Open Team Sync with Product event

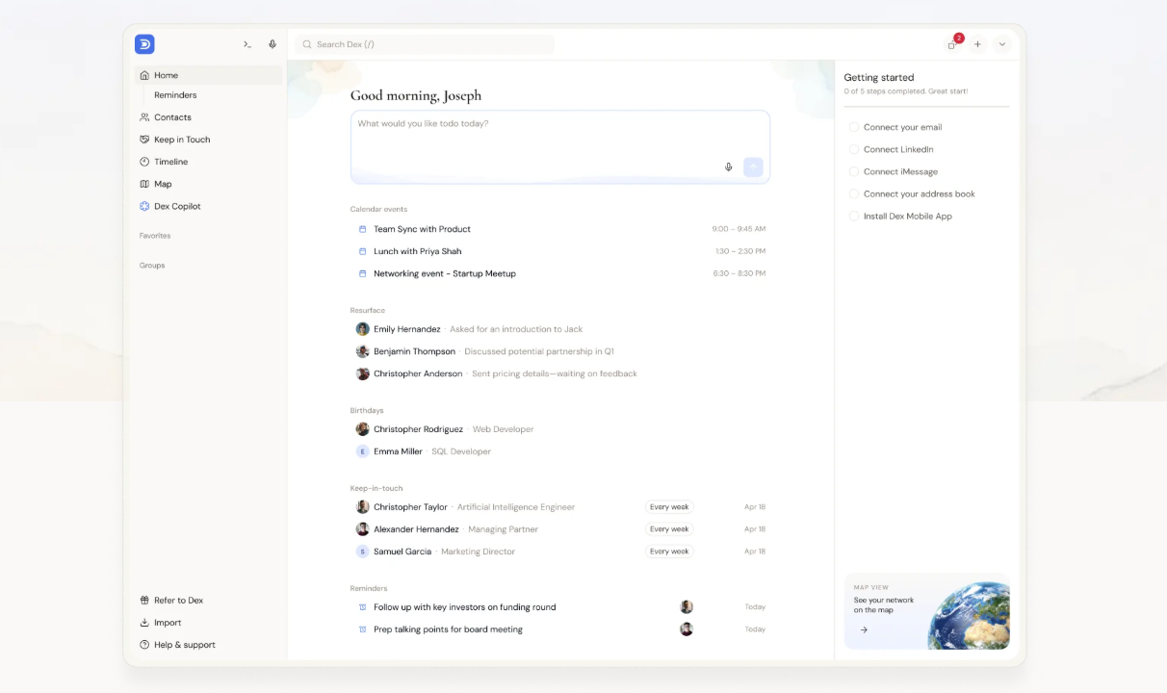560,229
